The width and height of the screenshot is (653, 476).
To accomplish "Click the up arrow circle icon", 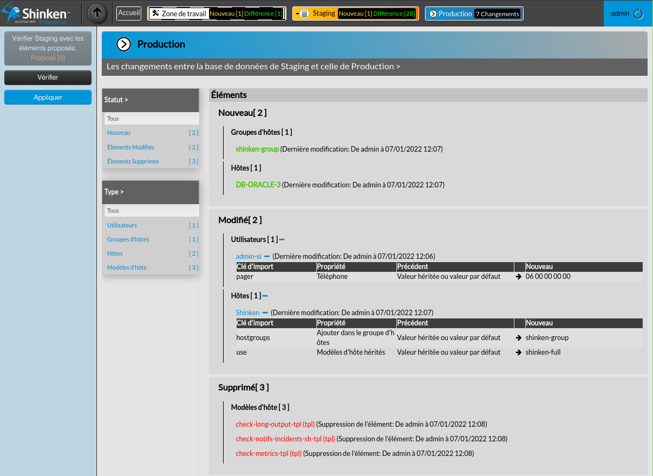I will (x=97, y=14).
